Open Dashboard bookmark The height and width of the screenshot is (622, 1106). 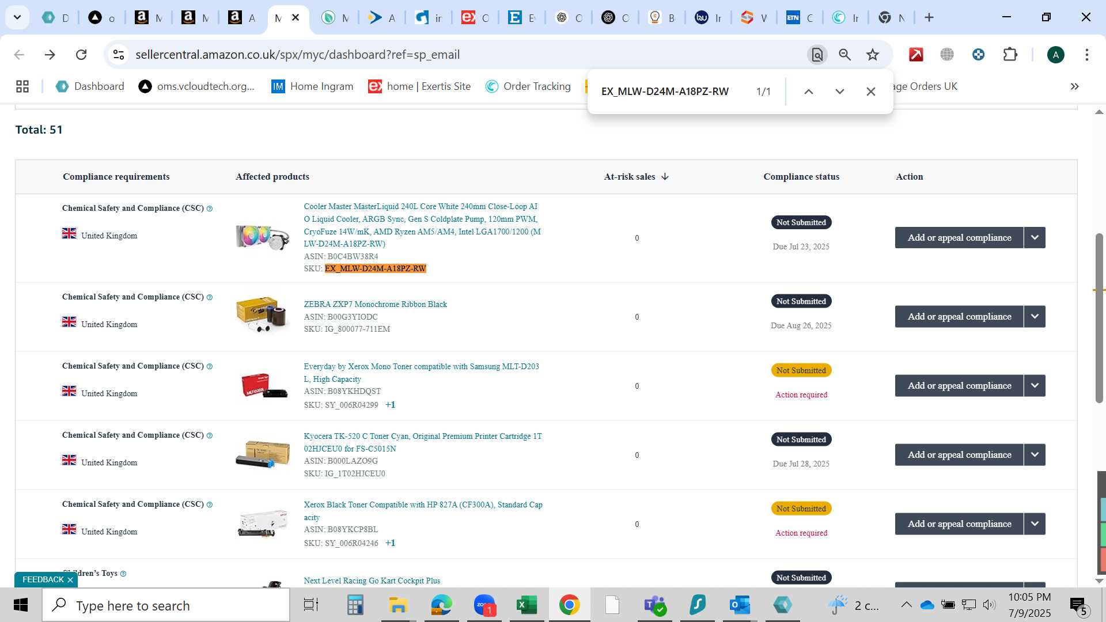(90, 86)
